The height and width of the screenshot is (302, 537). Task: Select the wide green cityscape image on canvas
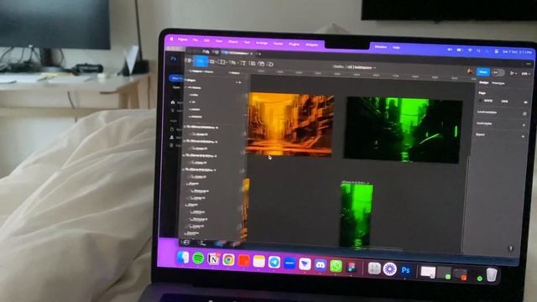point(403,129)
